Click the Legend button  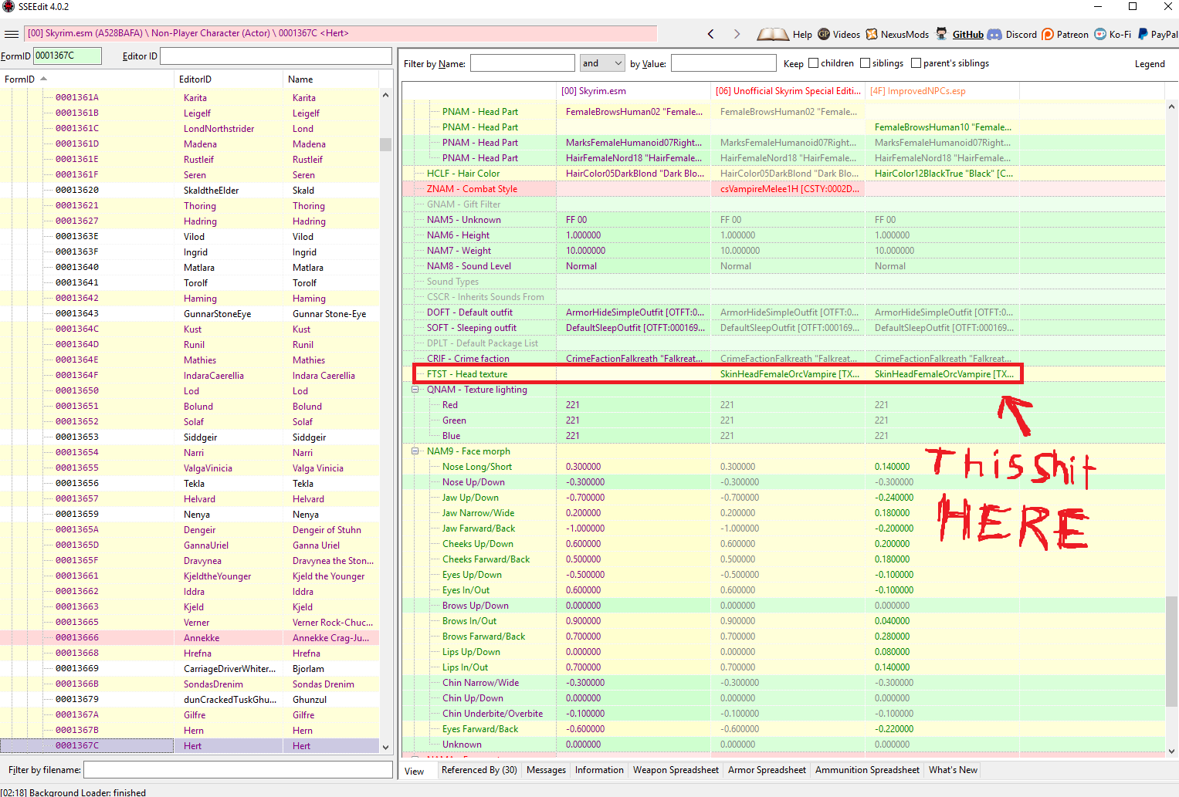pyautogui.click(x=1150, y=64)
